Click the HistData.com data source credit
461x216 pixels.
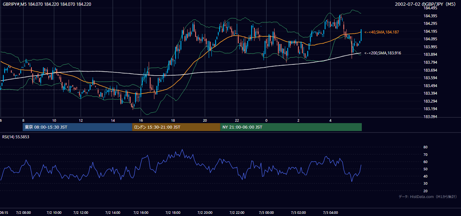tap(428, 197)
